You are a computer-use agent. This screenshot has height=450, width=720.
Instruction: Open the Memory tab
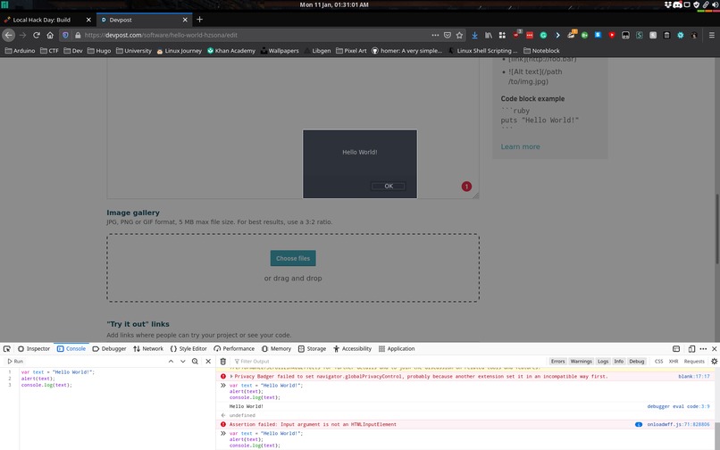pos(276,349)
